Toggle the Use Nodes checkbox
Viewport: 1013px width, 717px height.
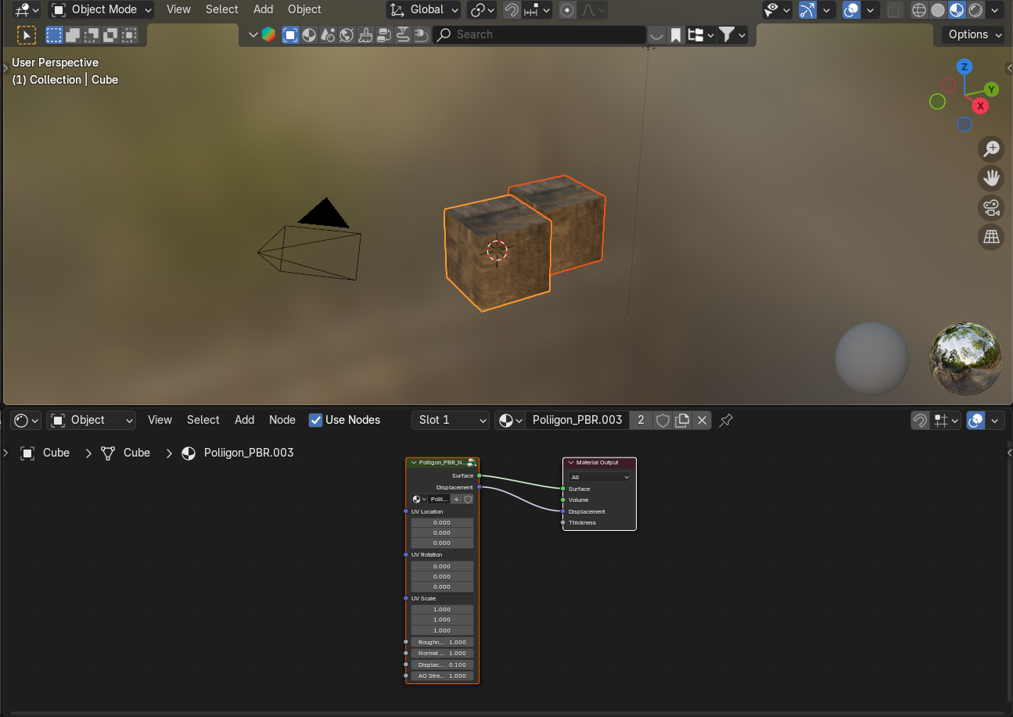point(316,420)
